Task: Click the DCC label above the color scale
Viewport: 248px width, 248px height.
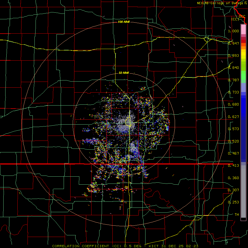Action: pos(242,17)
